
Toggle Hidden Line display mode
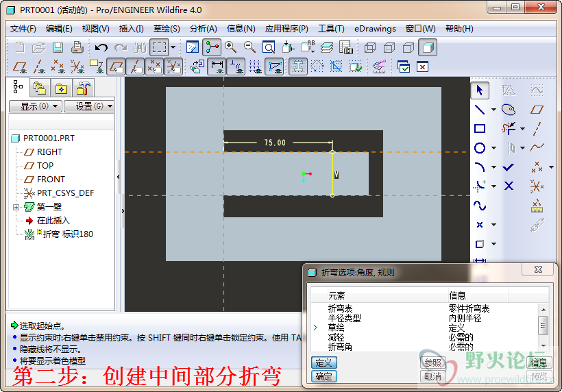pos(389,47)
